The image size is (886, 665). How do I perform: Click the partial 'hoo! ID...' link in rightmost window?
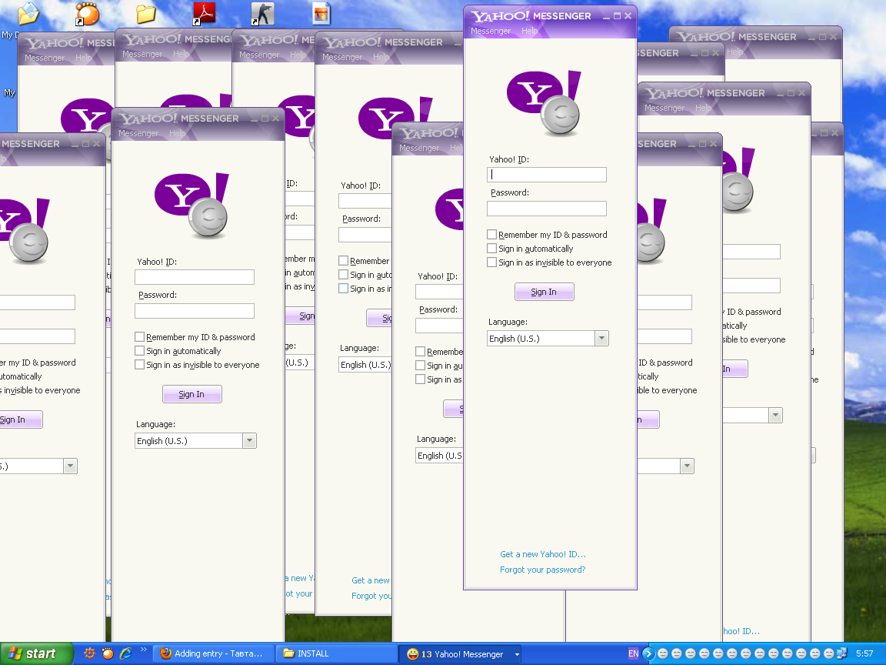coord(741,631)
